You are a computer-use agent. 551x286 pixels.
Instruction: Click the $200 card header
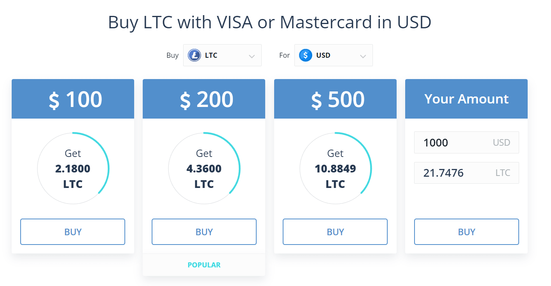tap(204, 99)
